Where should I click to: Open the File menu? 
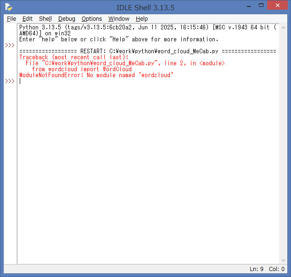coord(11,19)
